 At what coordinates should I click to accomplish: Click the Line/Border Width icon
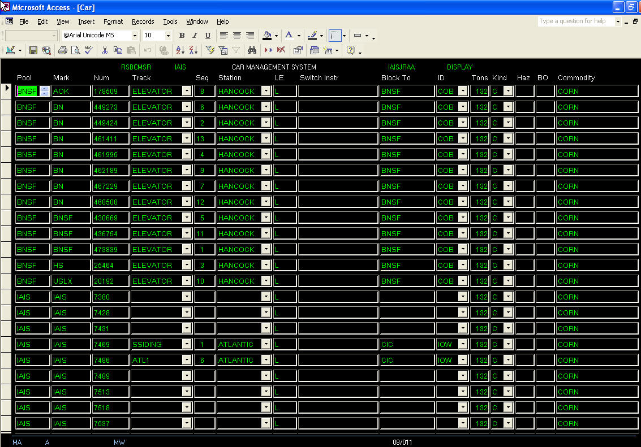[x=358, y=36]
